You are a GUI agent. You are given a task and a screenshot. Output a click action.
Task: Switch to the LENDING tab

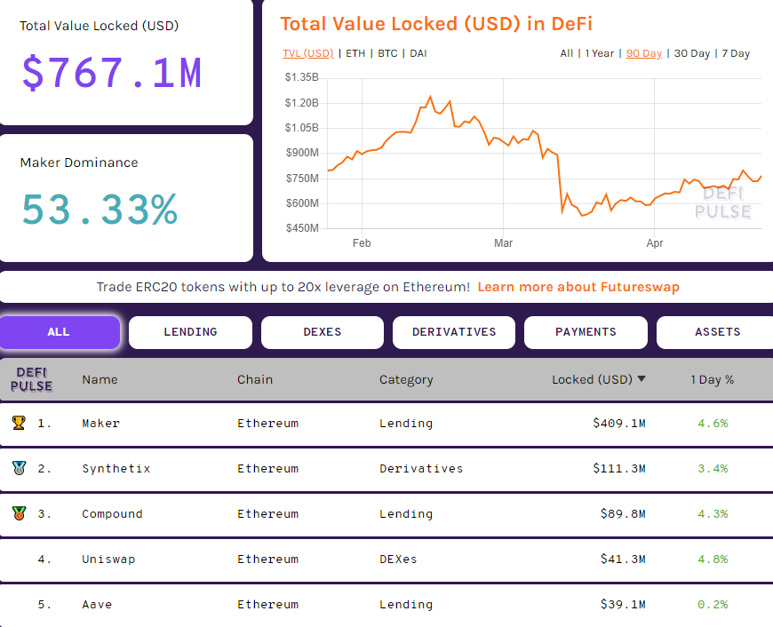click(189, 331)
